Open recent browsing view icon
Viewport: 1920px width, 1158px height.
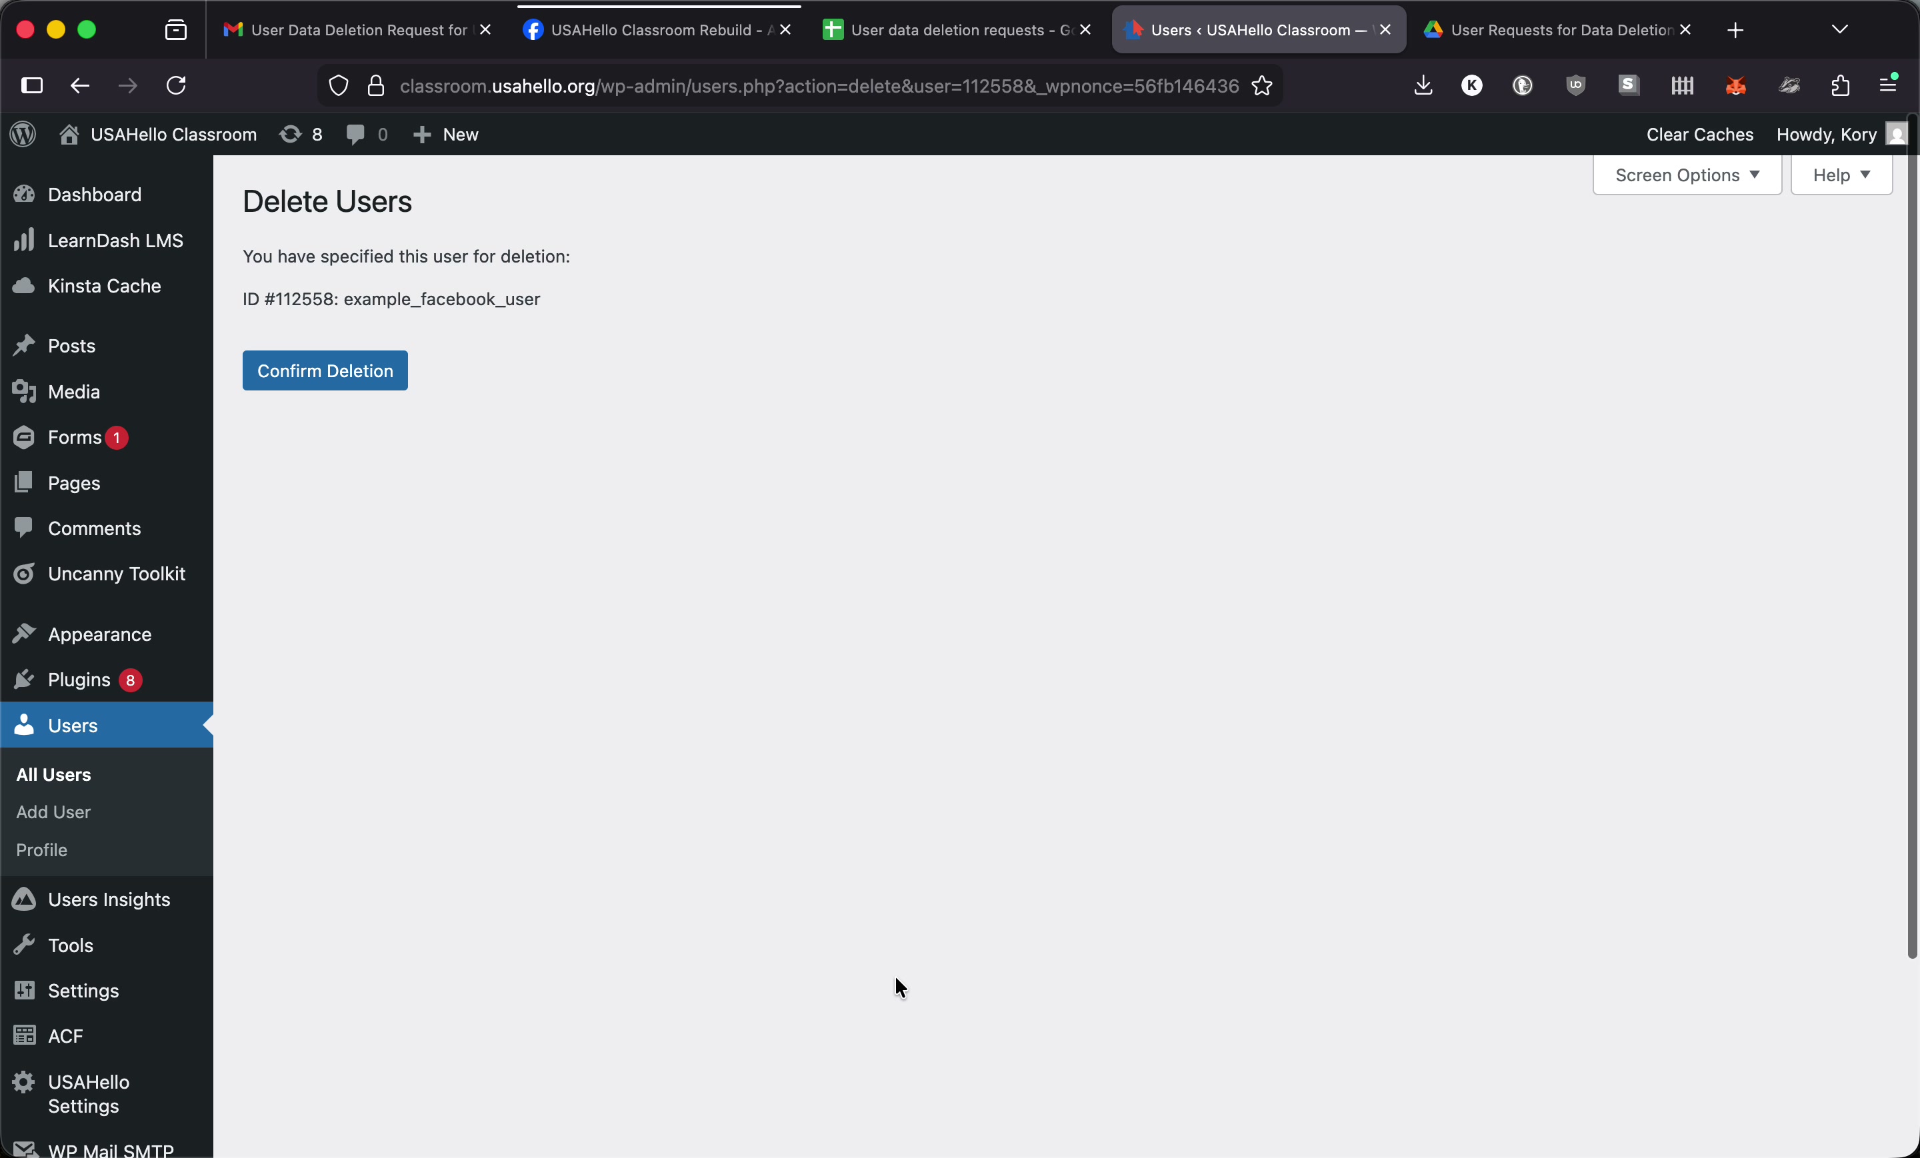[x=176, y=31]
